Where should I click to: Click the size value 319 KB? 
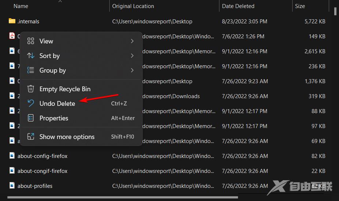click(317, 96)
